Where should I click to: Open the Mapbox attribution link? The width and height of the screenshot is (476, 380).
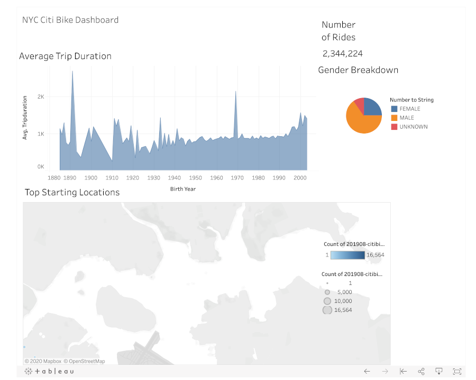(43, 362)
